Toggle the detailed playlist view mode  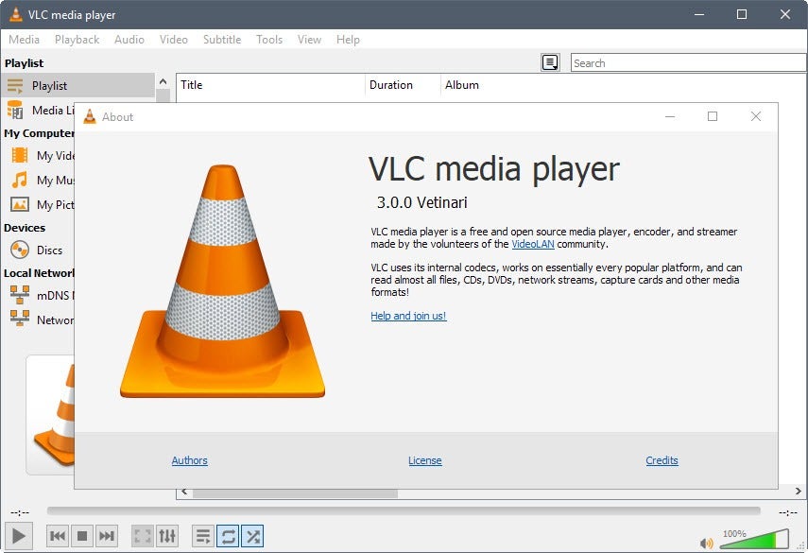click(x=202, y=535)
